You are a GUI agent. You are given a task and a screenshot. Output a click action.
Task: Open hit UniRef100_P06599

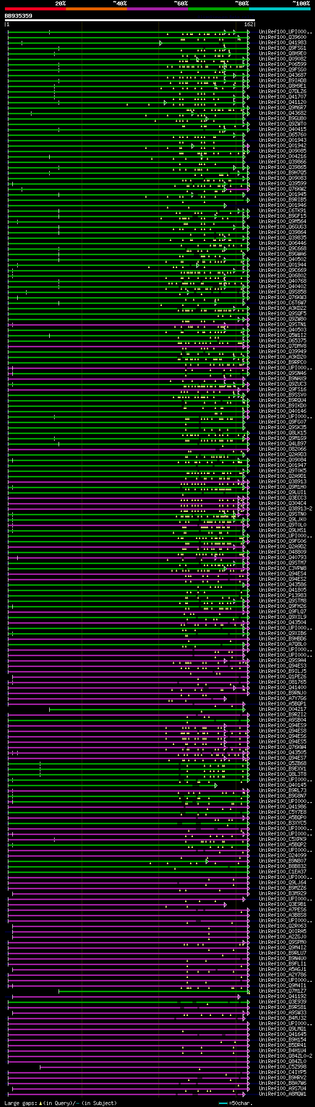pyautogui.click(x=283, y=65)
